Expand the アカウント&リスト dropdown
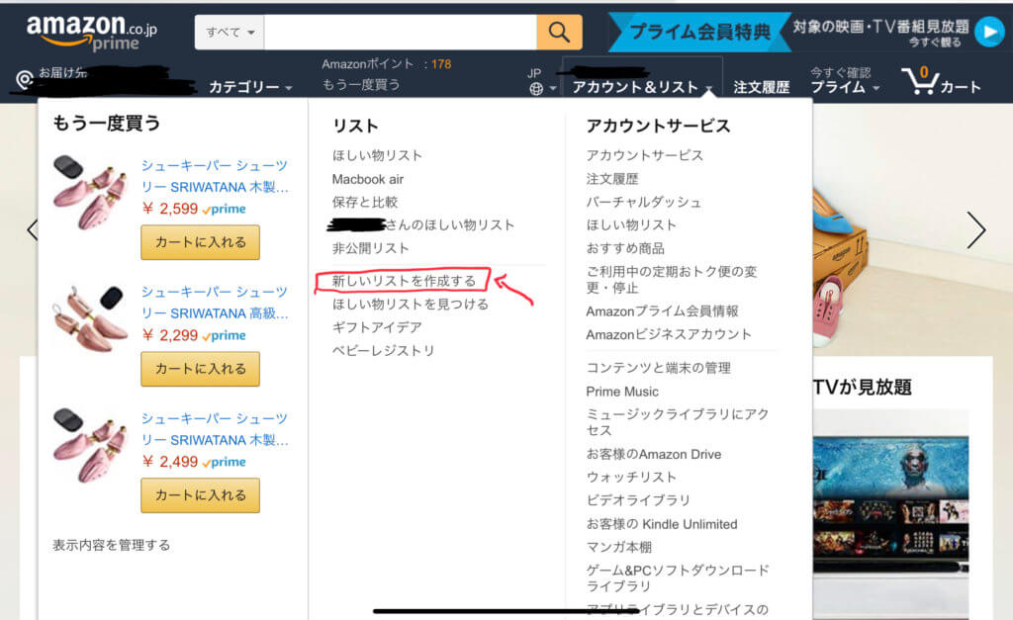Viewport: 1013px width, 620px height. (642, 87)
